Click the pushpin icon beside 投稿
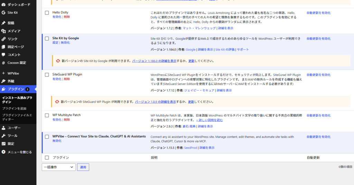 3,23
